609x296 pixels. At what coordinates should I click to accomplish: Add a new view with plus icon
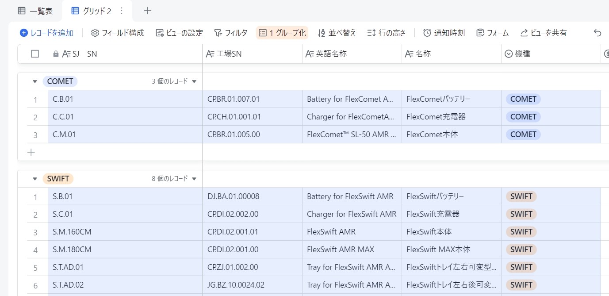(x=148, y=11)
